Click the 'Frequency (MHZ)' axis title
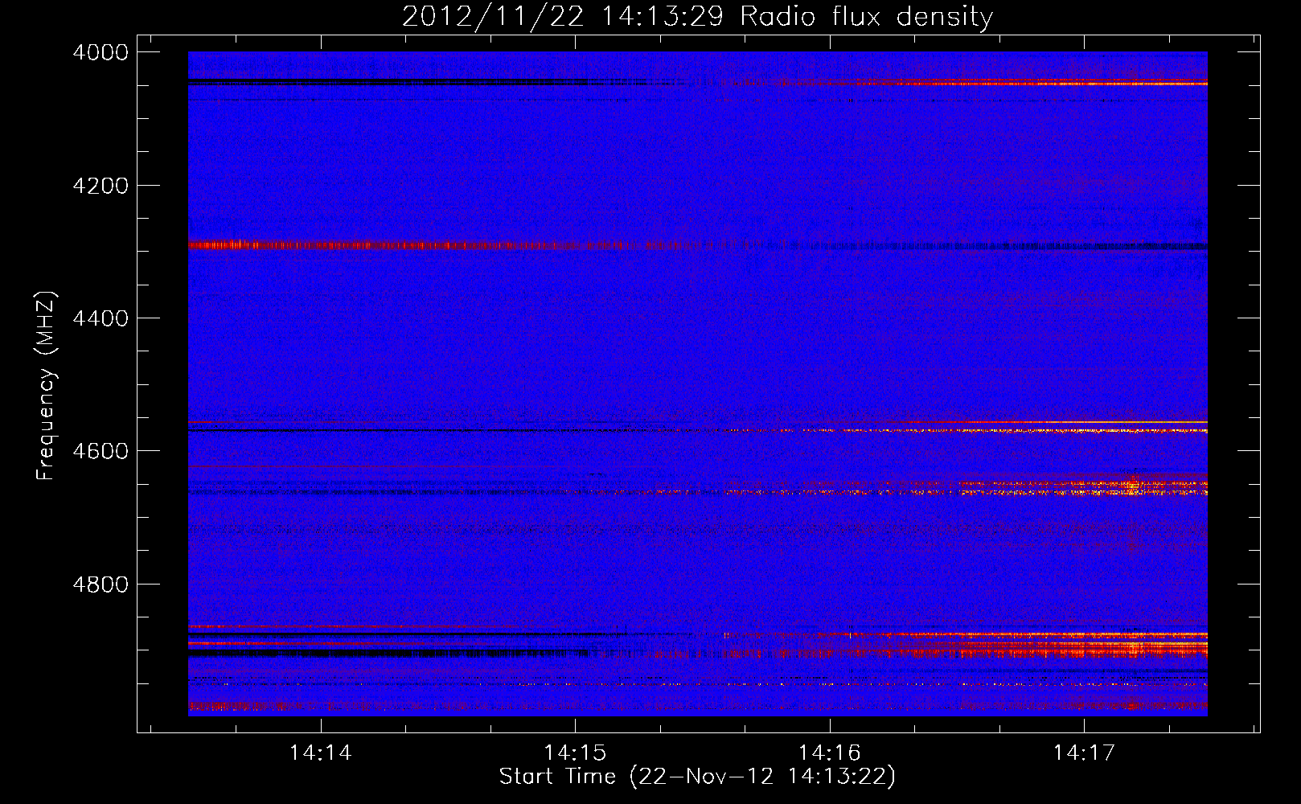 46,386
